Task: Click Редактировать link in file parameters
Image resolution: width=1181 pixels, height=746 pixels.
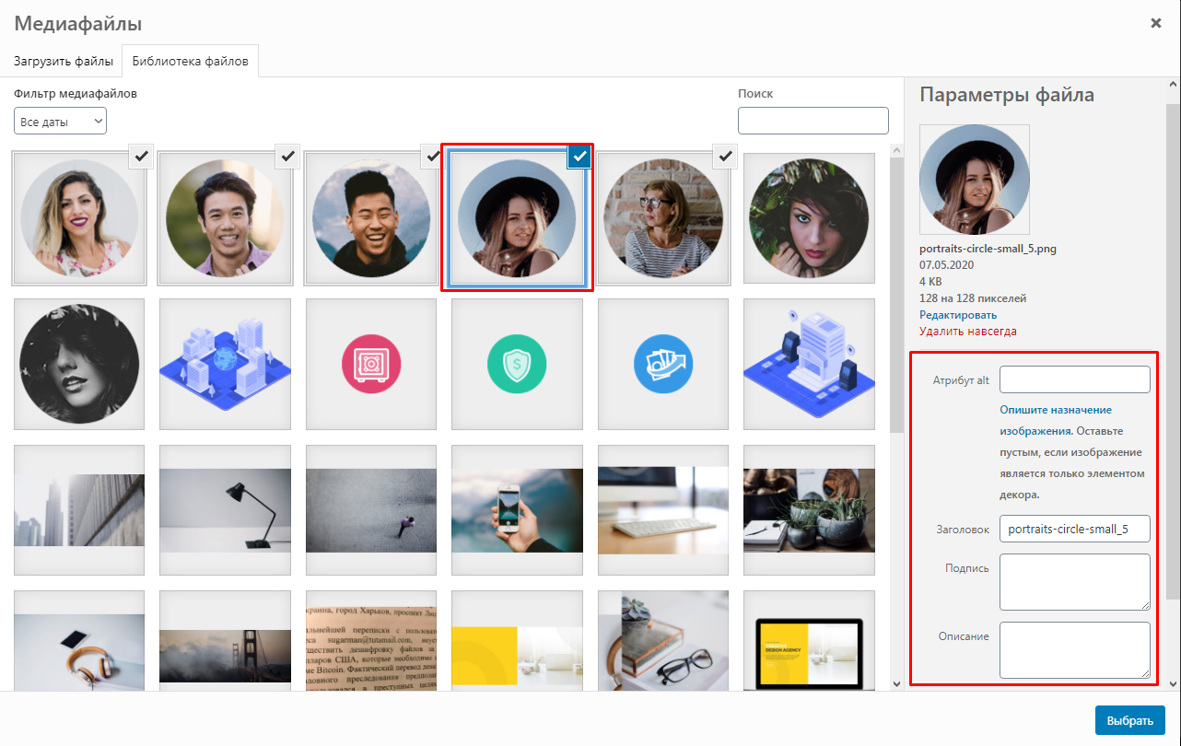Action: click(958, 315)
